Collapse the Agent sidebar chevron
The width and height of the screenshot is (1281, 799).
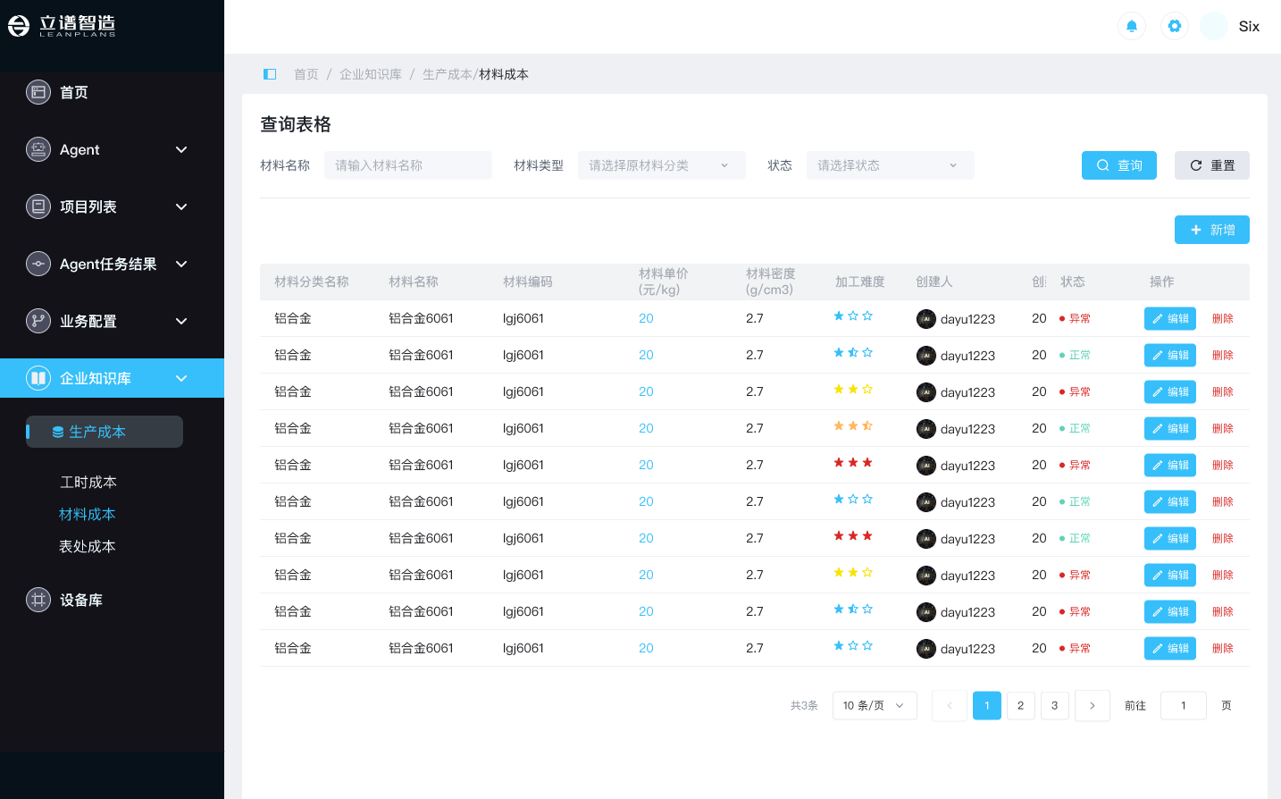click(181, 149)
